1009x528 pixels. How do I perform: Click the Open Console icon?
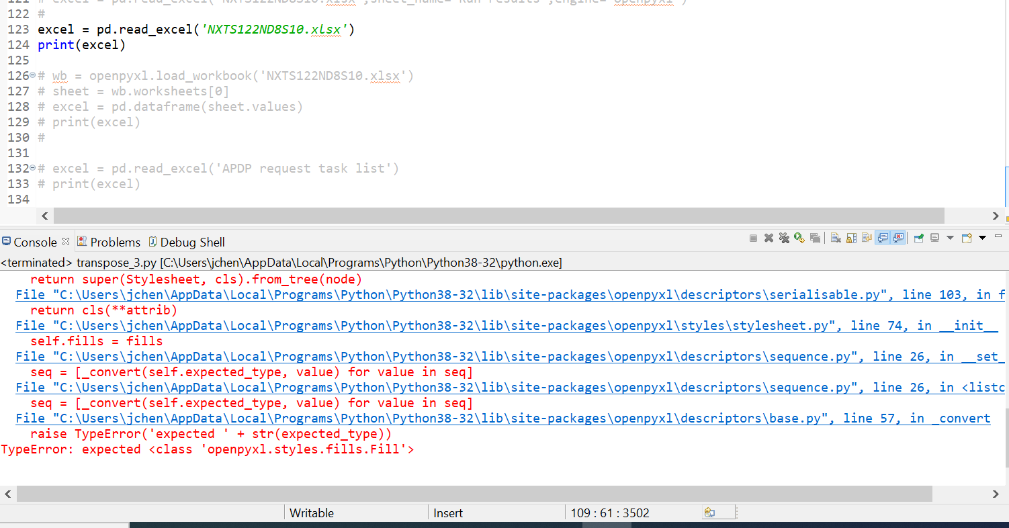(x=967, y=238)
